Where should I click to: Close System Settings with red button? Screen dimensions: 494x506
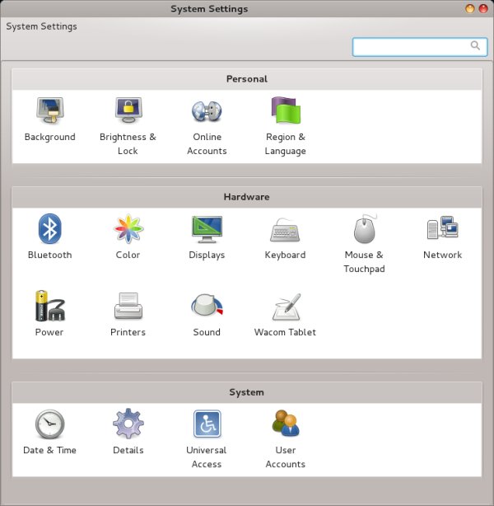click(x=483, y=9)
